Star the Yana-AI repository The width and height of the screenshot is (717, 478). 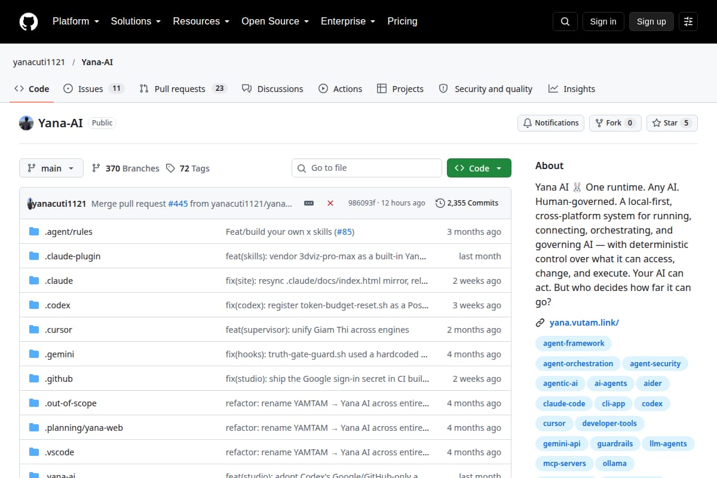[672, 123]
